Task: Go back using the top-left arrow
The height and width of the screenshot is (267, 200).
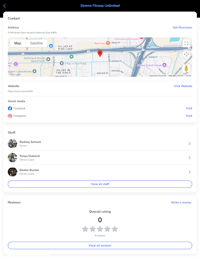Action: tap(5, 6)
